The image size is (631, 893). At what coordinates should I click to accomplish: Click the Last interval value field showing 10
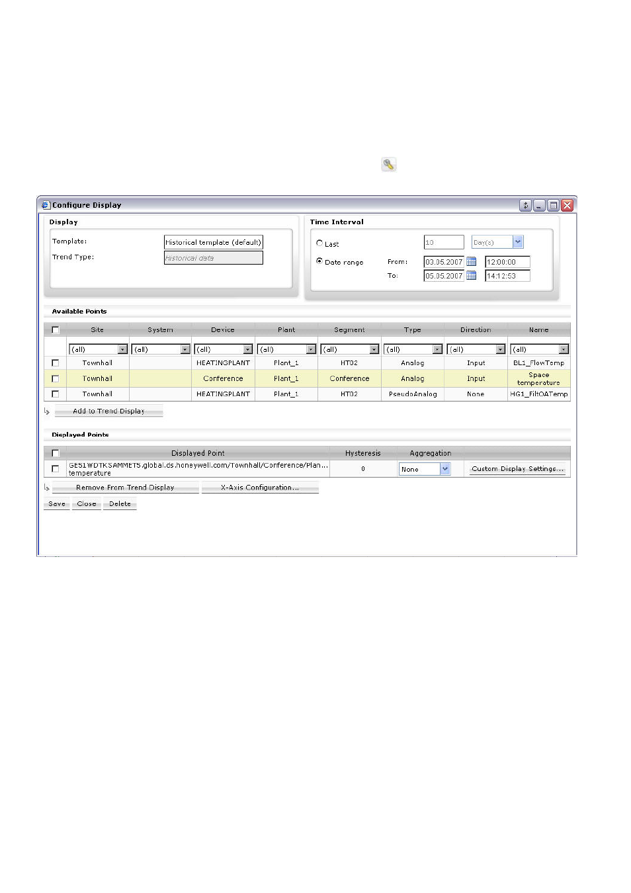(444, 242)
